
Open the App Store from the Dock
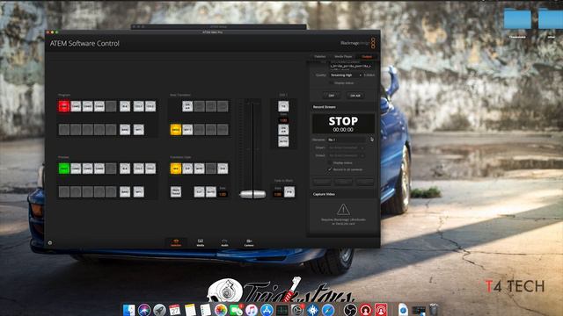pyautogui.click(x=267, y=310)
